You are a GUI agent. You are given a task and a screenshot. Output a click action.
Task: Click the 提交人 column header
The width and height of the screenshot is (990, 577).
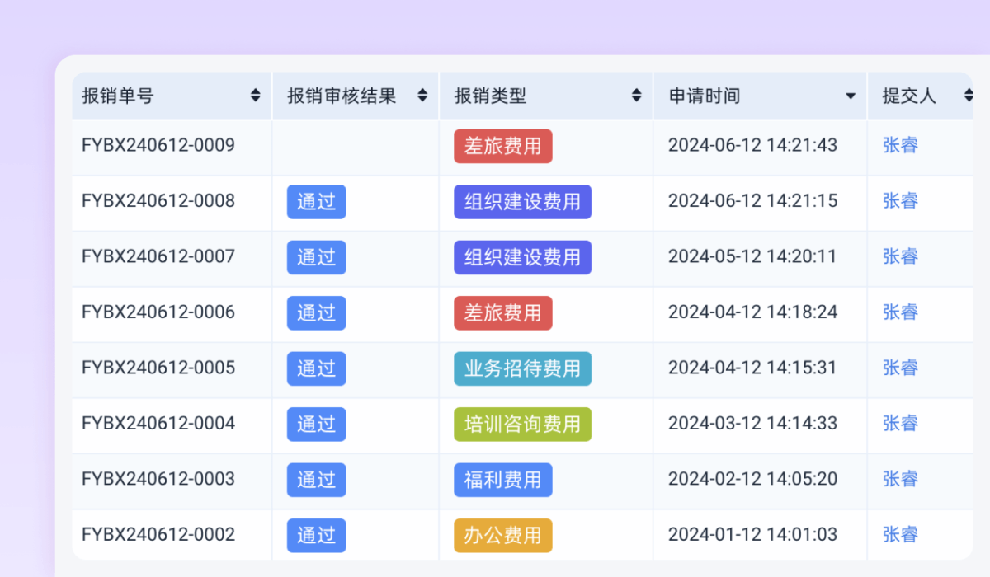click(x=921, y=96)
